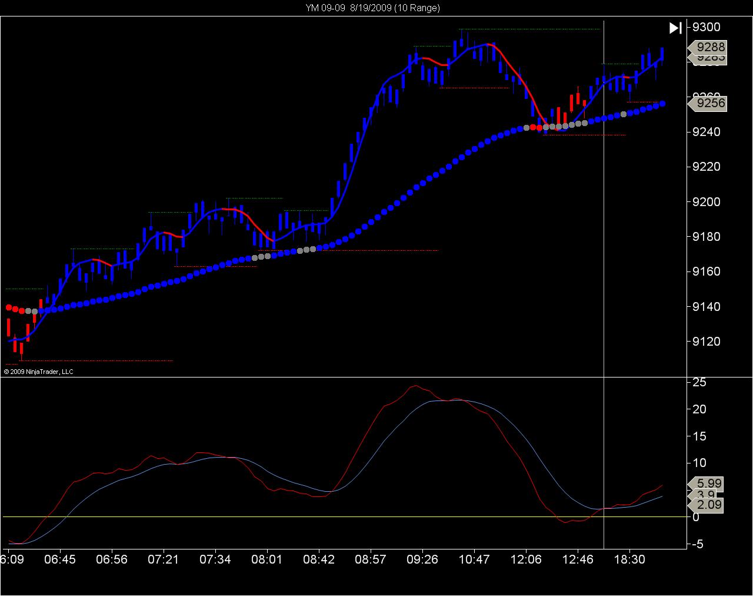Click the first red dot at chart's left edge
753x596 pixels.
[x=9, y=307]
